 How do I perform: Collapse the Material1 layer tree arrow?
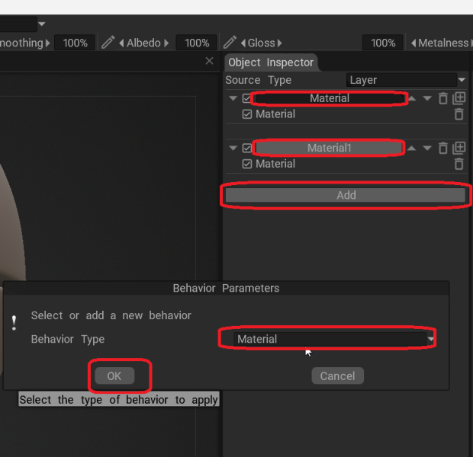coord(233,148)
